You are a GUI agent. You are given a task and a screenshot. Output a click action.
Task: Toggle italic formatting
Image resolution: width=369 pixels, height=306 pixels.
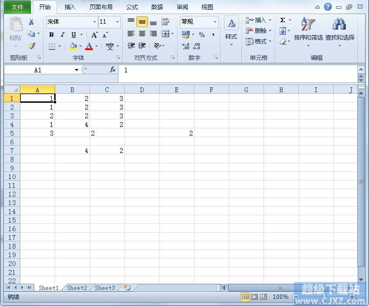pyautogui.click(x=62, y=35)
